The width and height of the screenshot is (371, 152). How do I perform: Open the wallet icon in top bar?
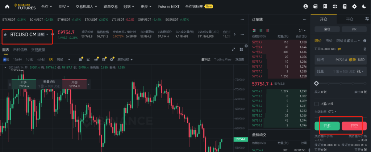click(316, 7)
